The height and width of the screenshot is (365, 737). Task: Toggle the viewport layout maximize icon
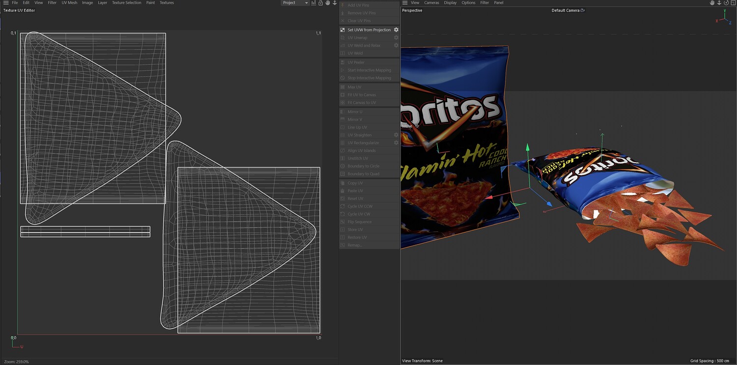(733, 3)
